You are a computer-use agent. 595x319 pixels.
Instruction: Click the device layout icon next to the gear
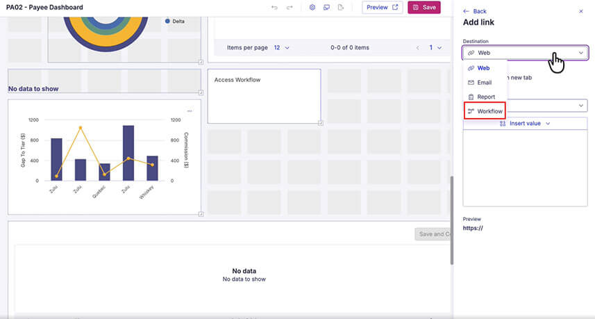click(x=326, y=7)
